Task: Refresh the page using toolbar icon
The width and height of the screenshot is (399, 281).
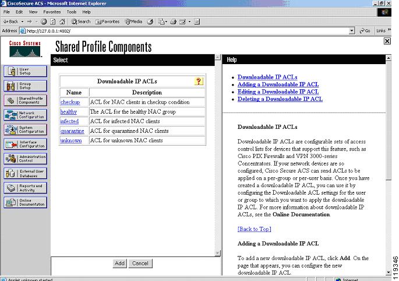Action: pyautogui.click(x=52, y=22)
